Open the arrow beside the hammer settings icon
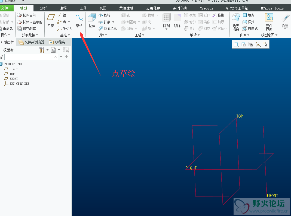 (x=48, y=50)
